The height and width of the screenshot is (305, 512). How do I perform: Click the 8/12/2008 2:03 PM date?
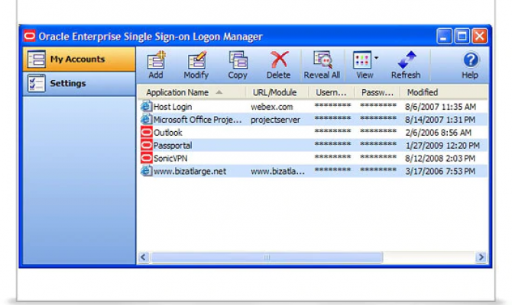pyautogui.click(x=440, y=159)
